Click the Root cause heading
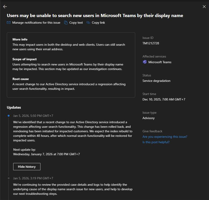This screenshot has height=200, width=209. [x=21, y=79]
